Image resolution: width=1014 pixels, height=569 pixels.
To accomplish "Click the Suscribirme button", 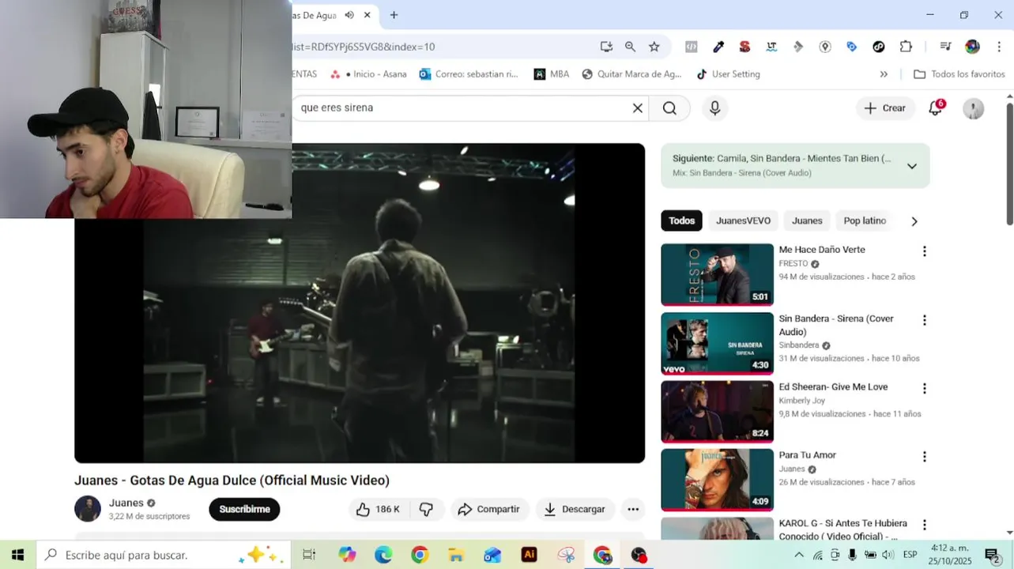I will [x=244, y=510].
